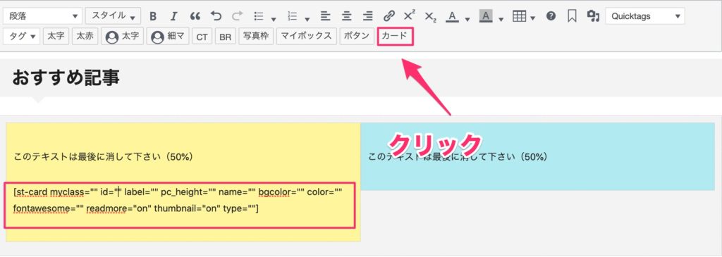The image size is (722, 257).
Task: Open background color picker arrow
Action: tap(501, 19)
